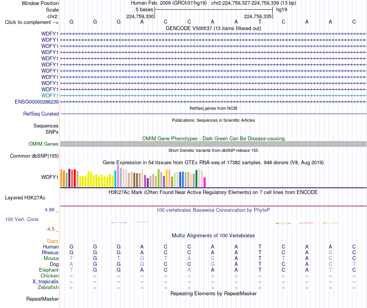Open the Layered H3K27Ac track label
This screenshot has width=367, height=308.
tap(25, 198)
